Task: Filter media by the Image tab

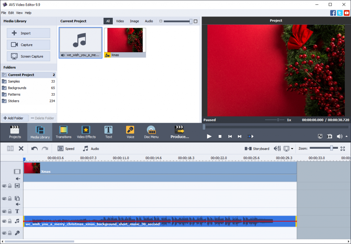Action: coord(134,21)
